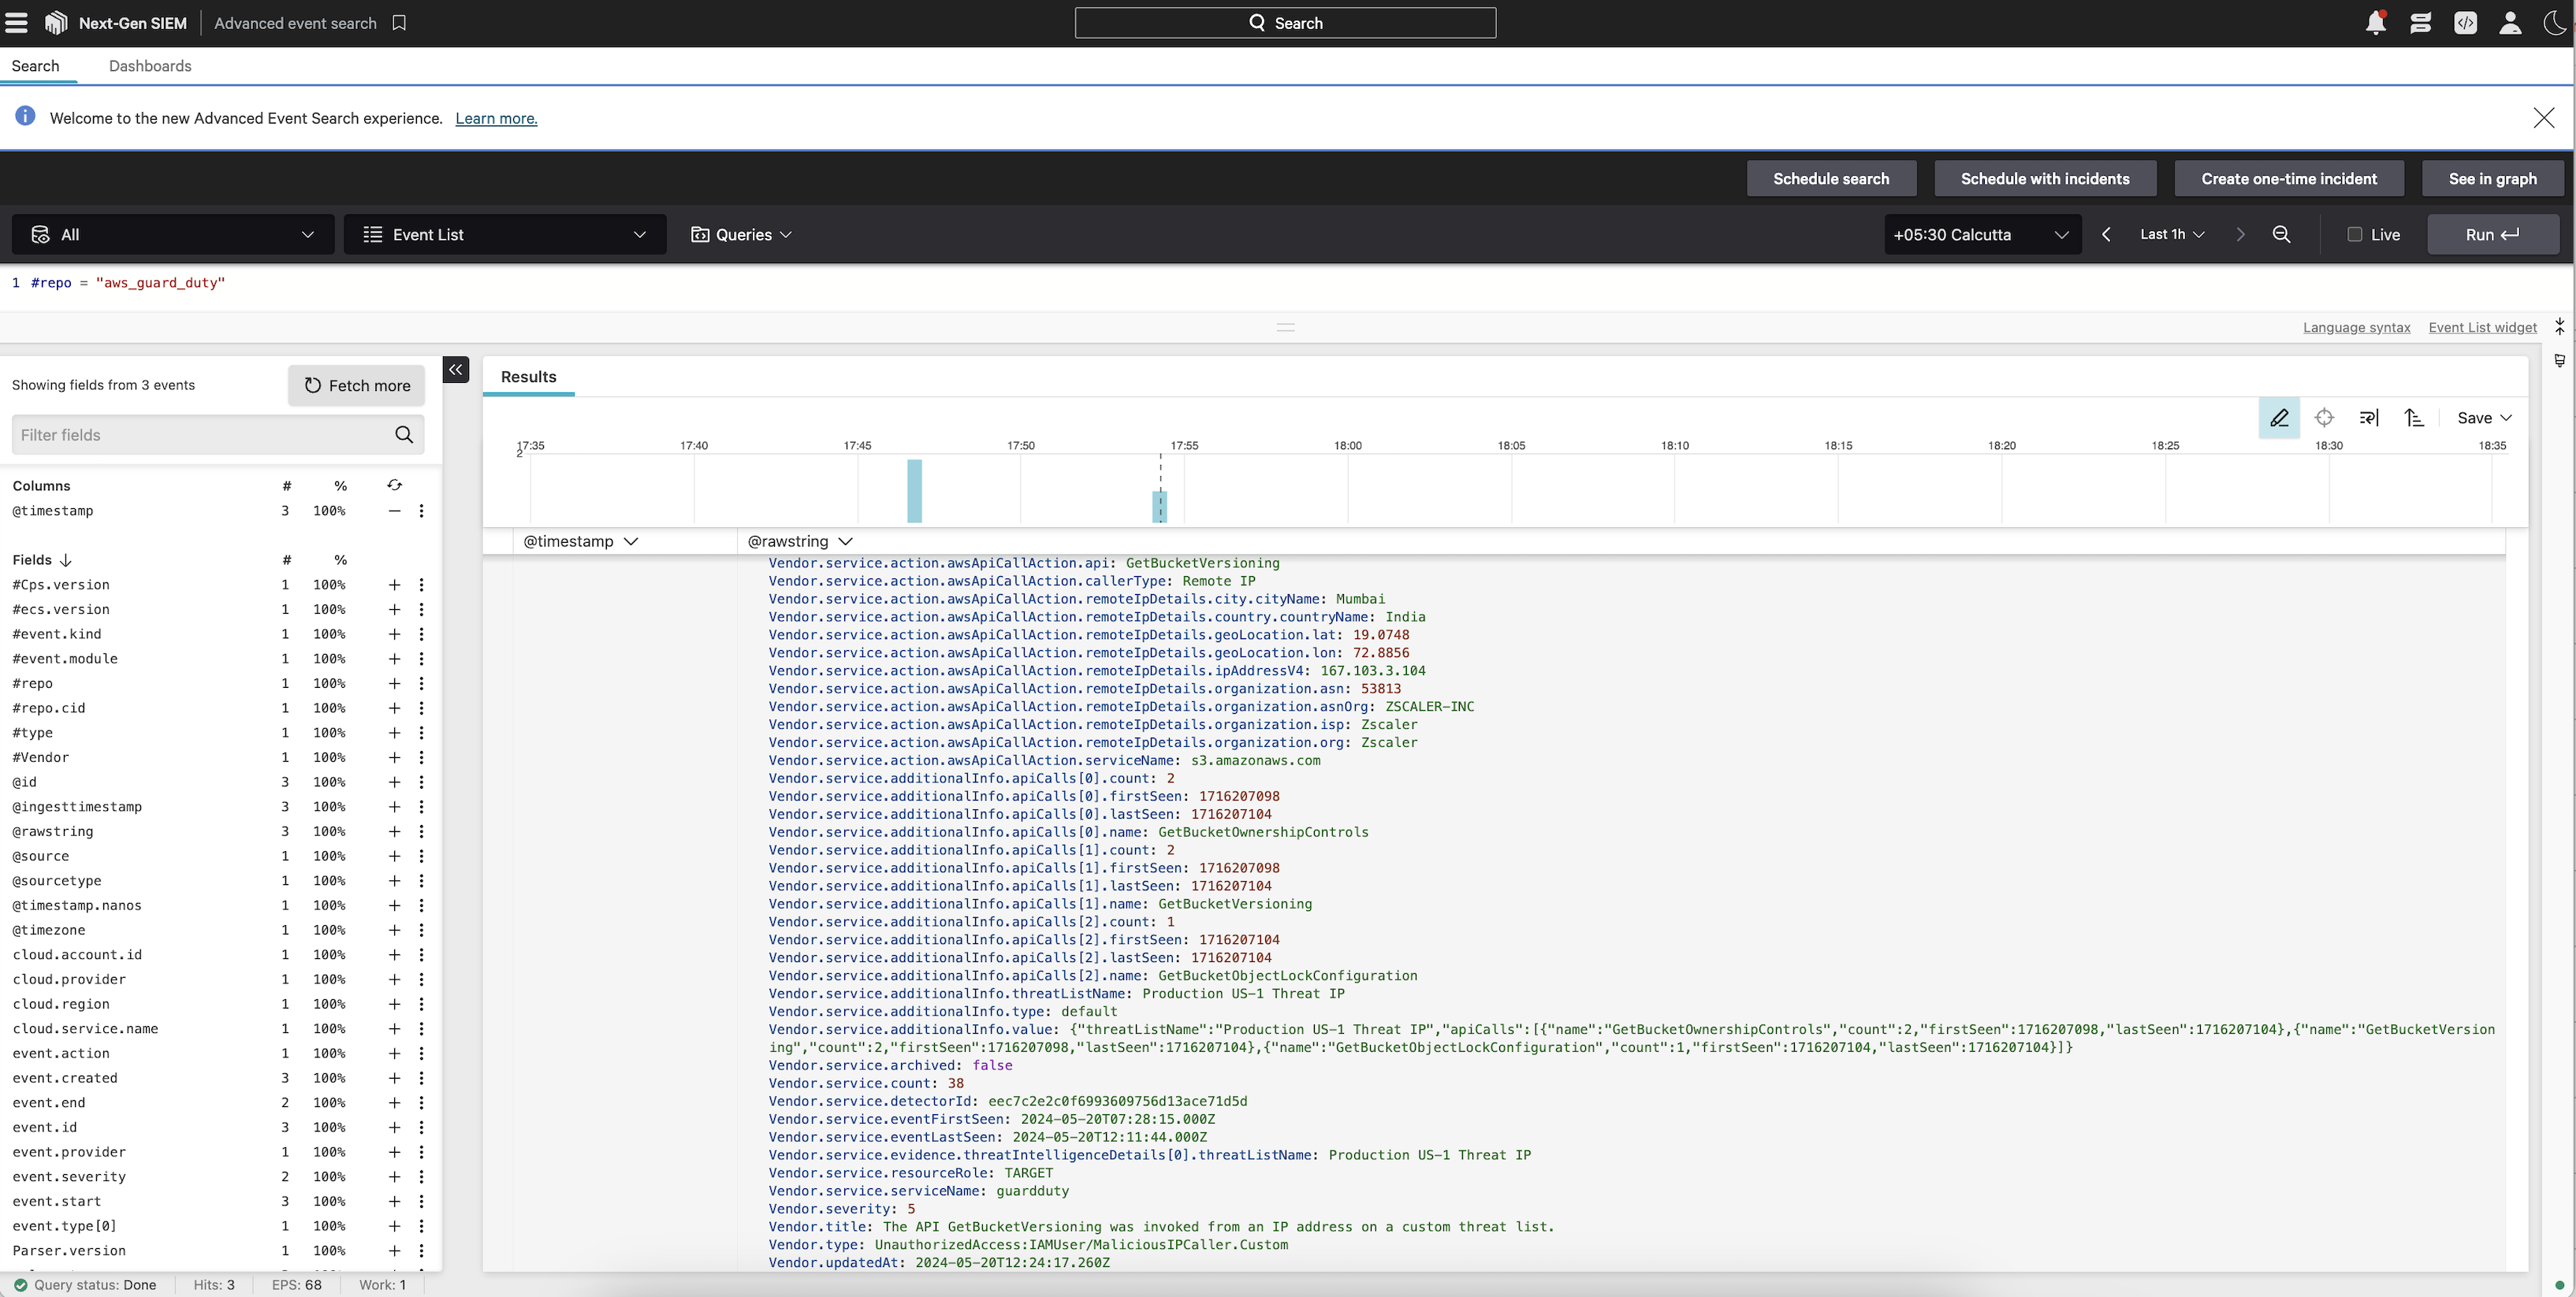Screen dimensions: 2576x1297
Task: Click the crosshair icon in Results toolbar
Action: click(x=2324, y=418)
